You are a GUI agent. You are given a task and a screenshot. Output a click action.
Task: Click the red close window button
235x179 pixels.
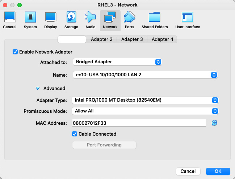click(x=5, y=5)
